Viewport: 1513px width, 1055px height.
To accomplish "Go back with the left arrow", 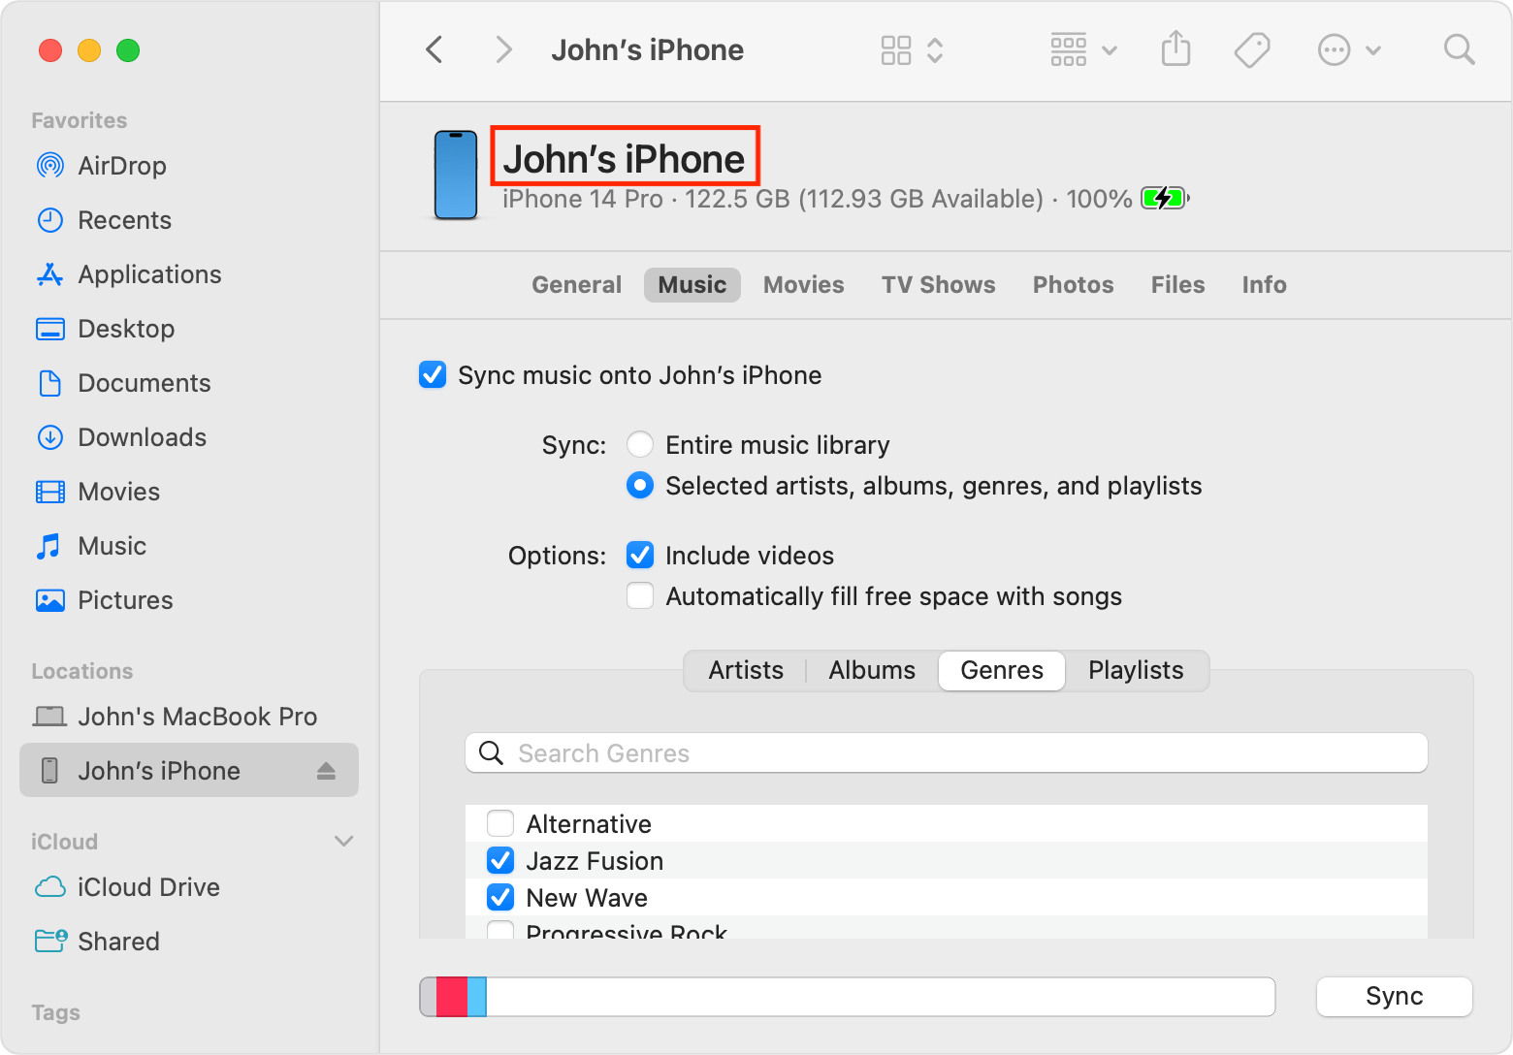I will point(435,49).
